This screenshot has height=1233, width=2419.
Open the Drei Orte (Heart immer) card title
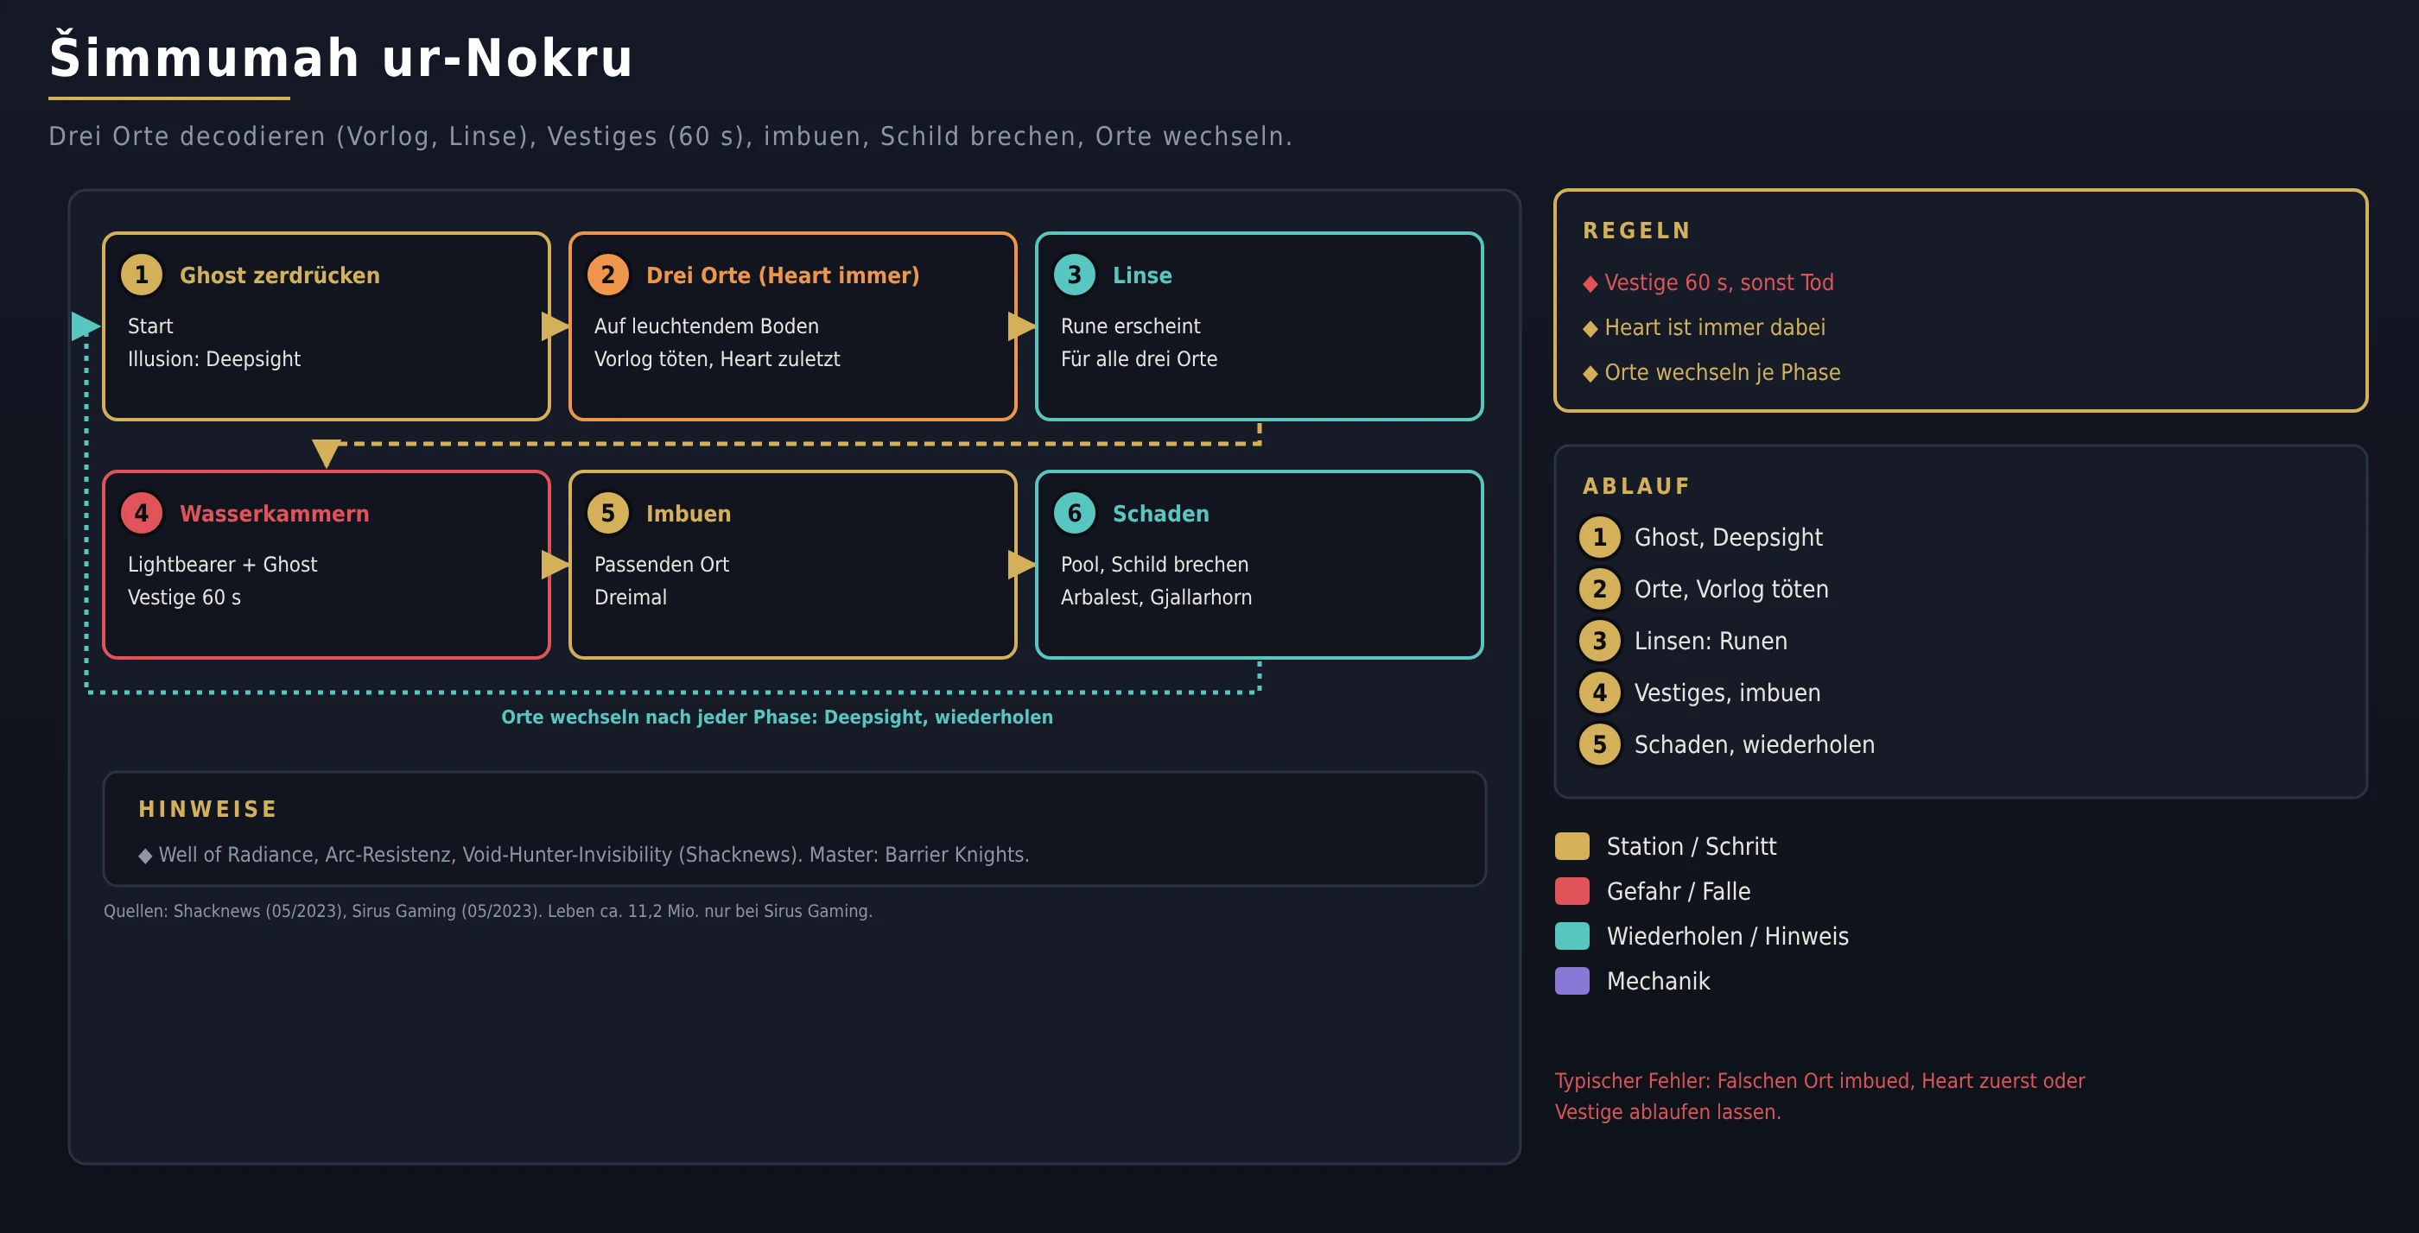(782, 275)
